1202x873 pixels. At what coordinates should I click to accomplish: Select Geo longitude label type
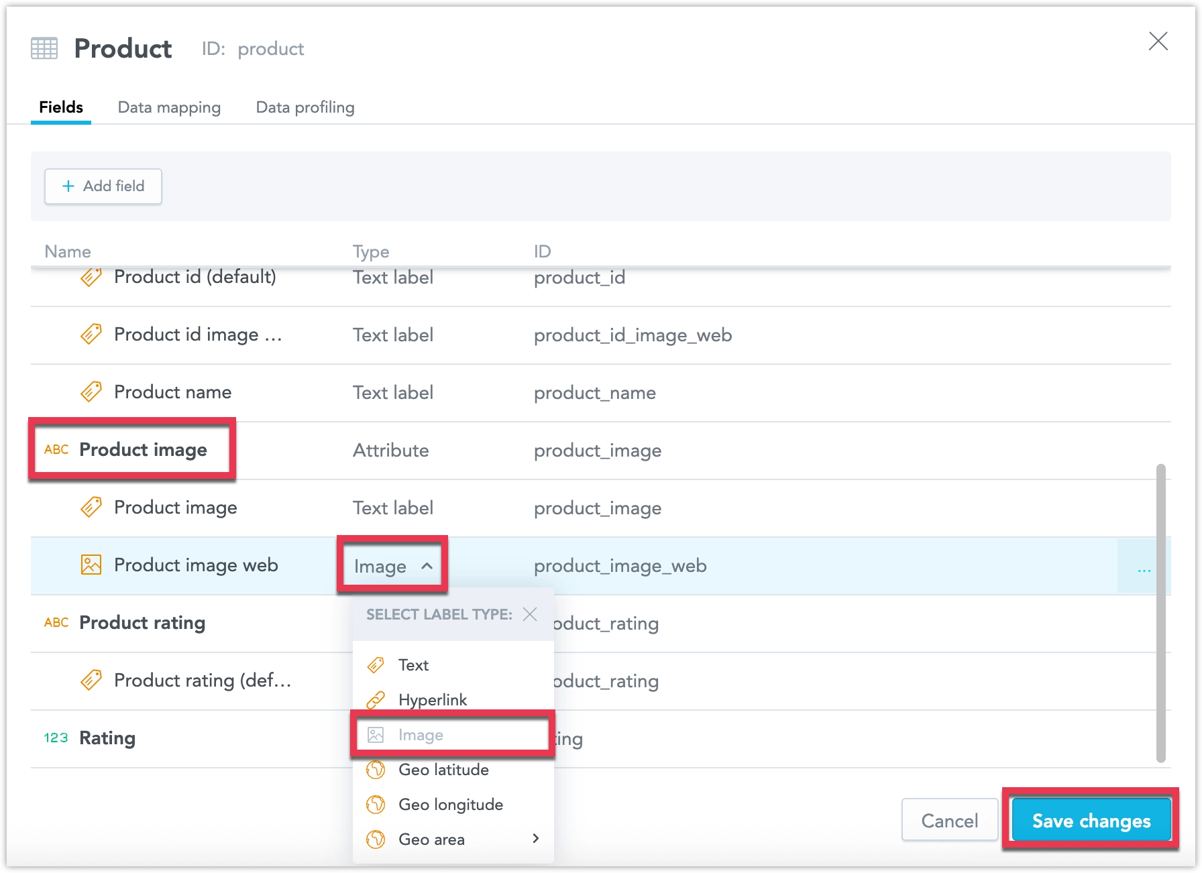tap(450, 805)
